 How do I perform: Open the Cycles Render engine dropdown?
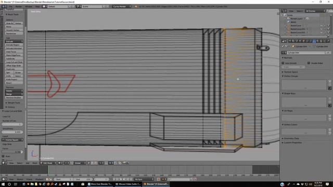pyautogui.click(x=122, y=6)
